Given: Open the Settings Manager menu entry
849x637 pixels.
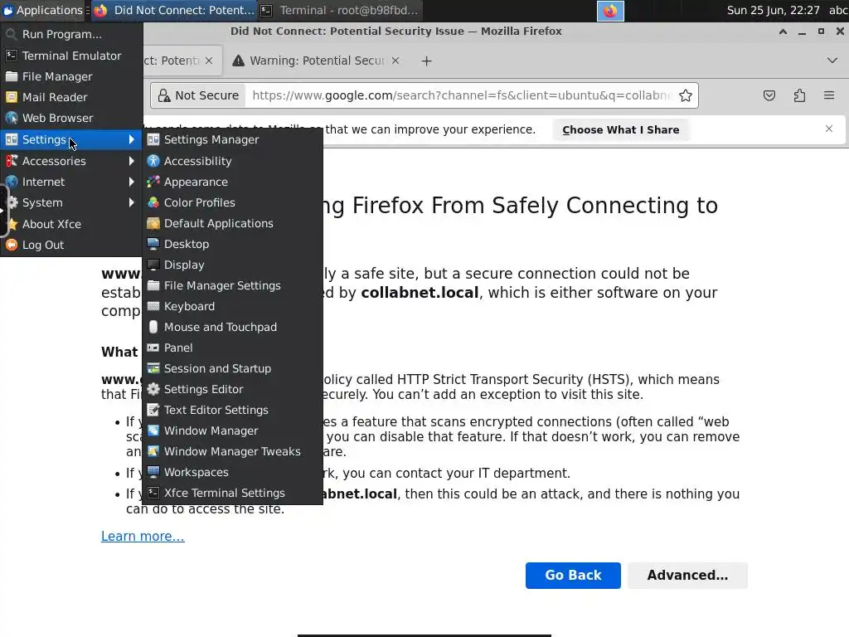Looking at the screenshot, I should pyautogui.click(x=233, y=139).
